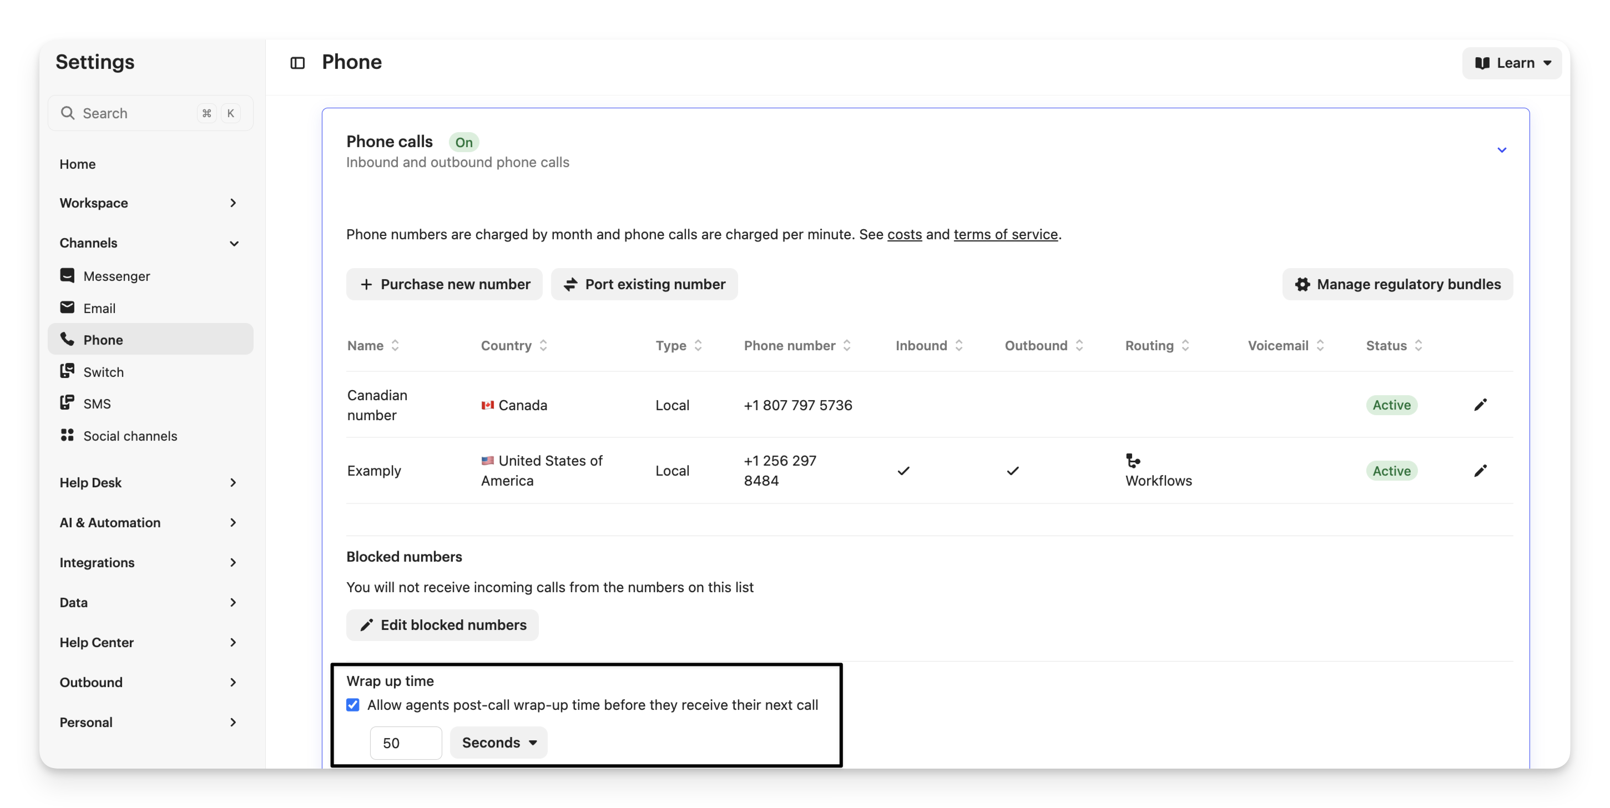
Task: Open the Learn dropdown menu
Action: pyautogui.click(x=1511, y=63)
